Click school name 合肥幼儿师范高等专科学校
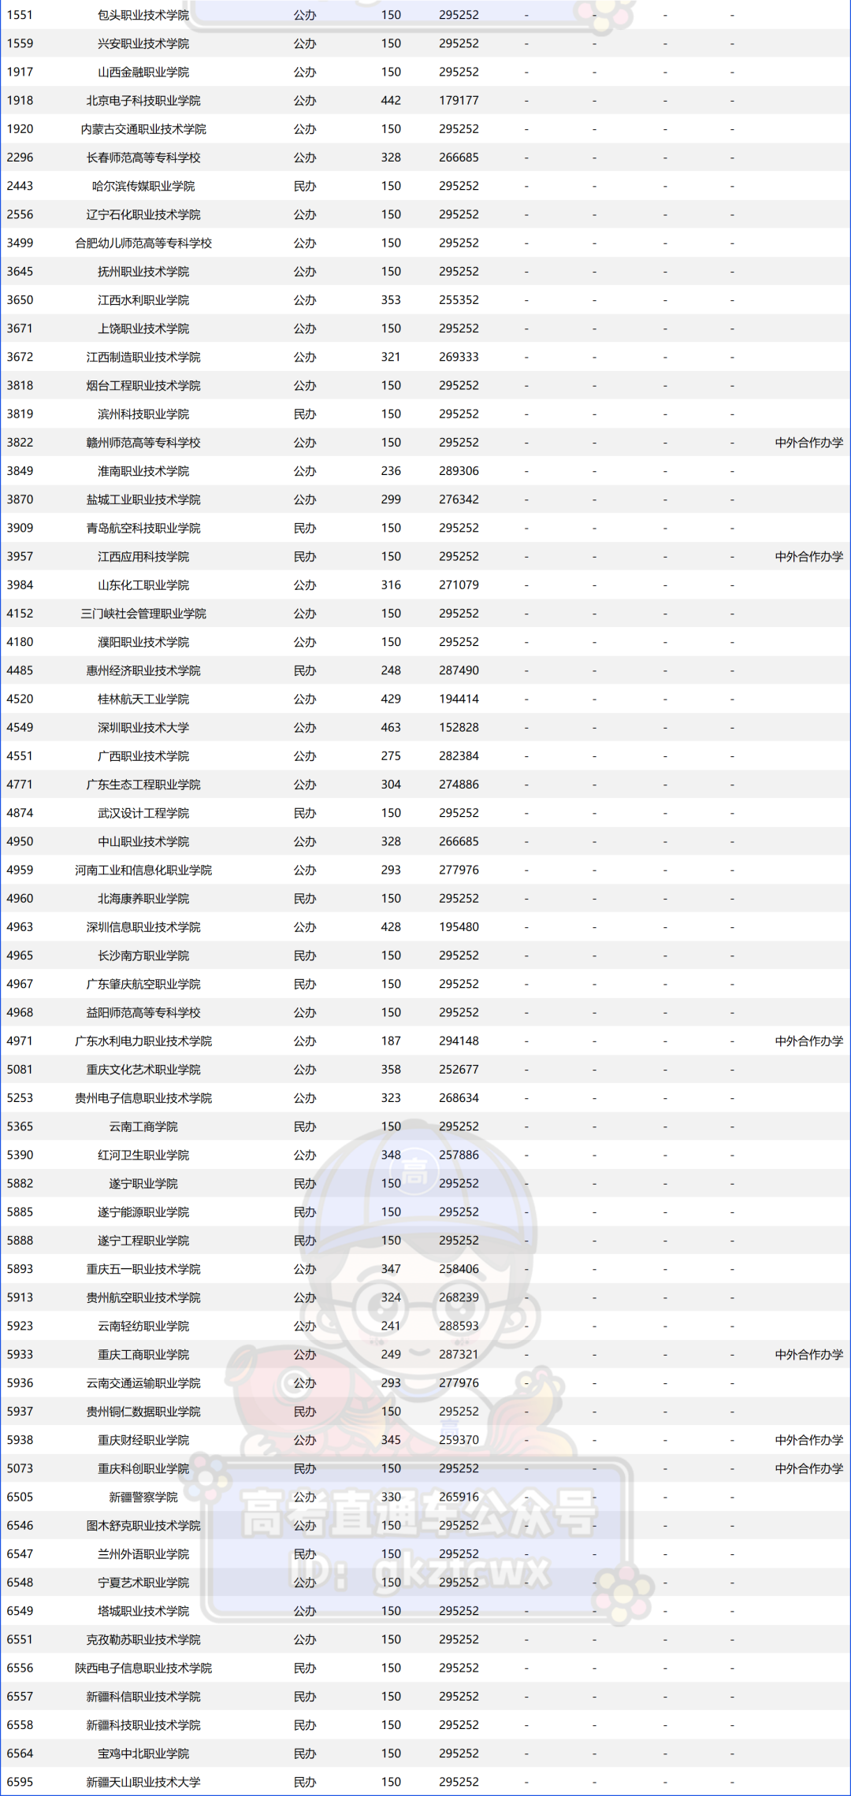 click(143, 243)
